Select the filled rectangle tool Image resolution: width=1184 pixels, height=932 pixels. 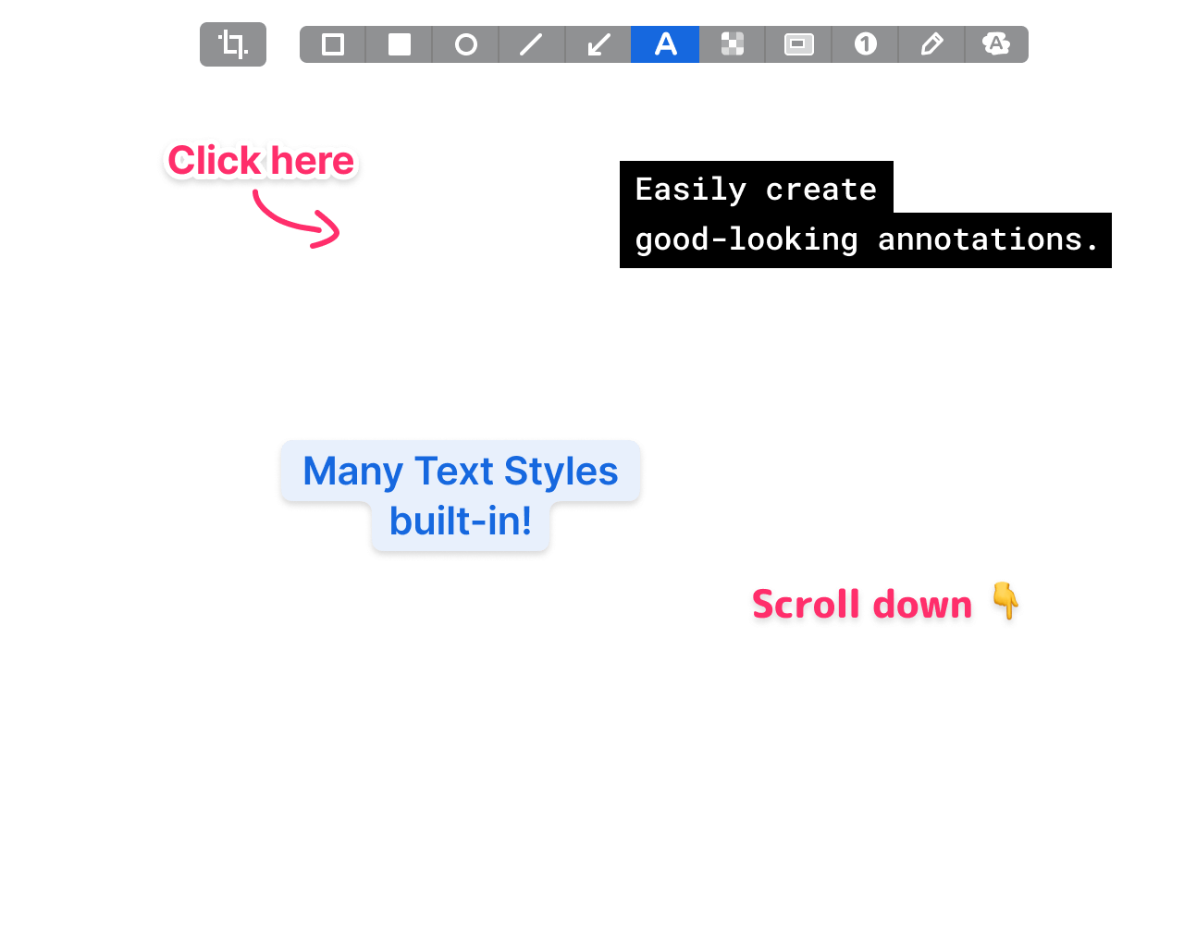coord(400,44)
